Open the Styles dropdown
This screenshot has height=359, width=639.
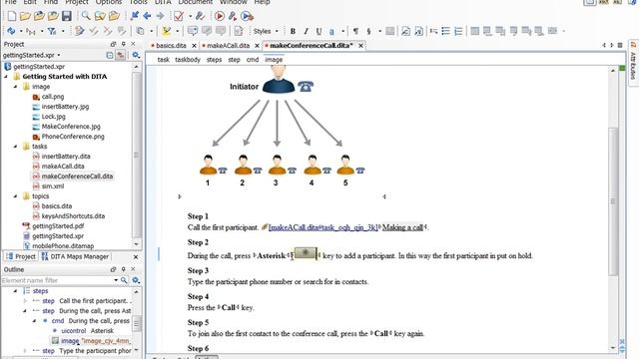[x=266, y=31]
